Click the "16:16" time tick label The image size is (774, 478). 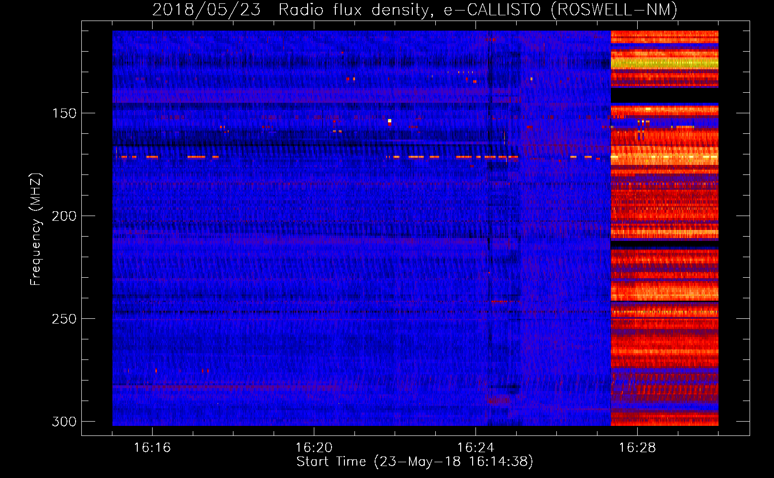152,447
